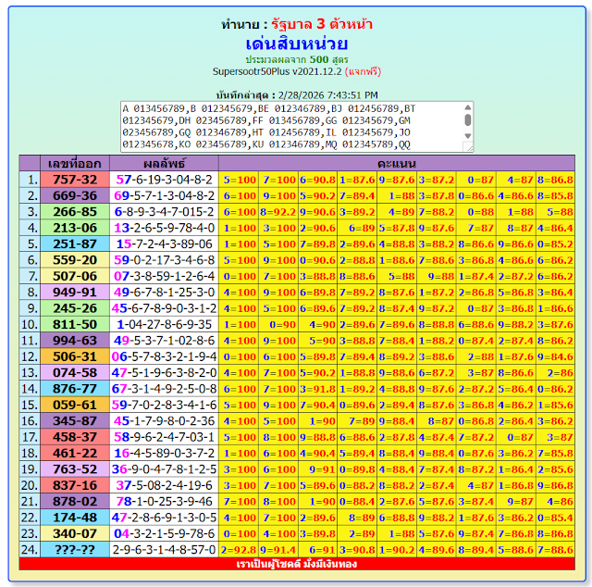Click the คะแนน column header
The width and height of the screenshot is (592, 587).
coord(397,163)
